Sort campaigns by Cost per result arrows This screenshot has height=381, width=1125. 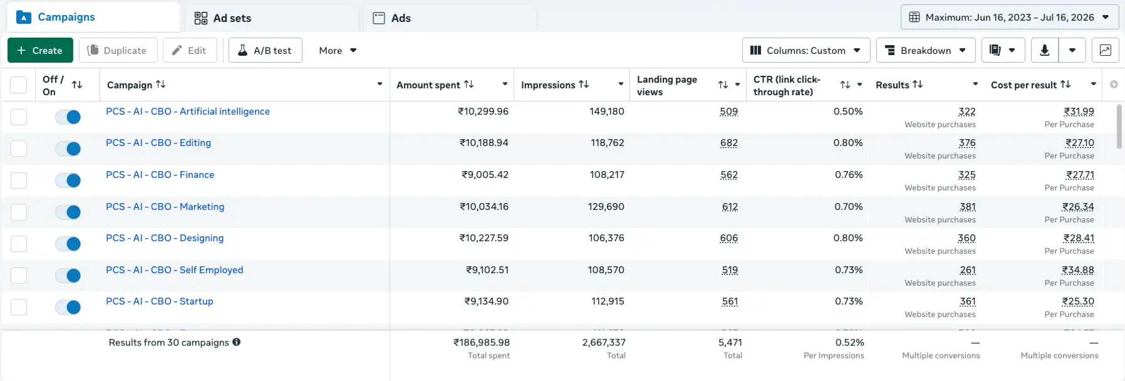pos(1065,84)
